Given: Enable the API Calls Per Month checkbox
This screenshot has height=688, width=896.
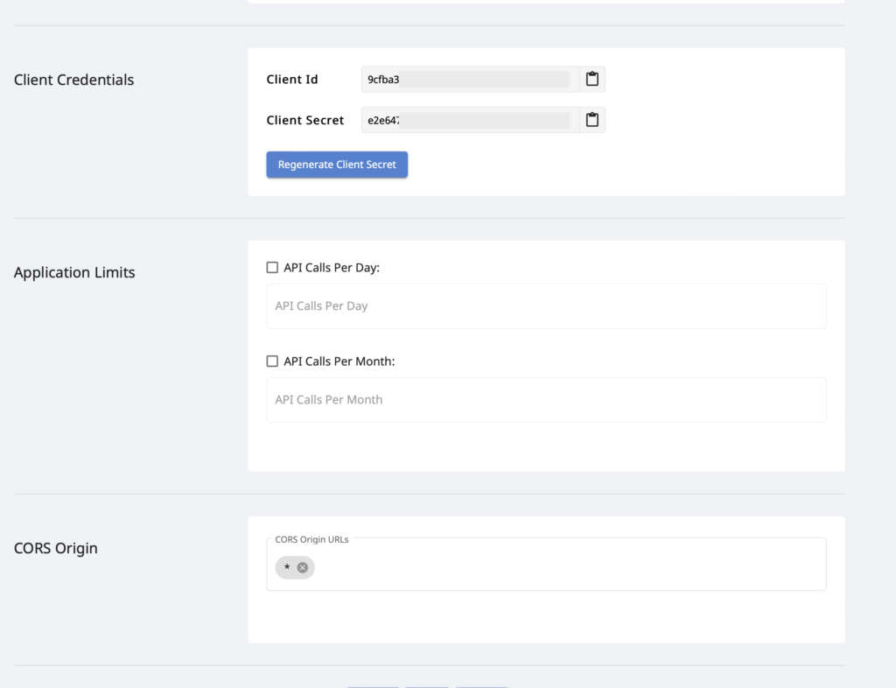Looking at the screenshot, I should (x=272, y=362).
